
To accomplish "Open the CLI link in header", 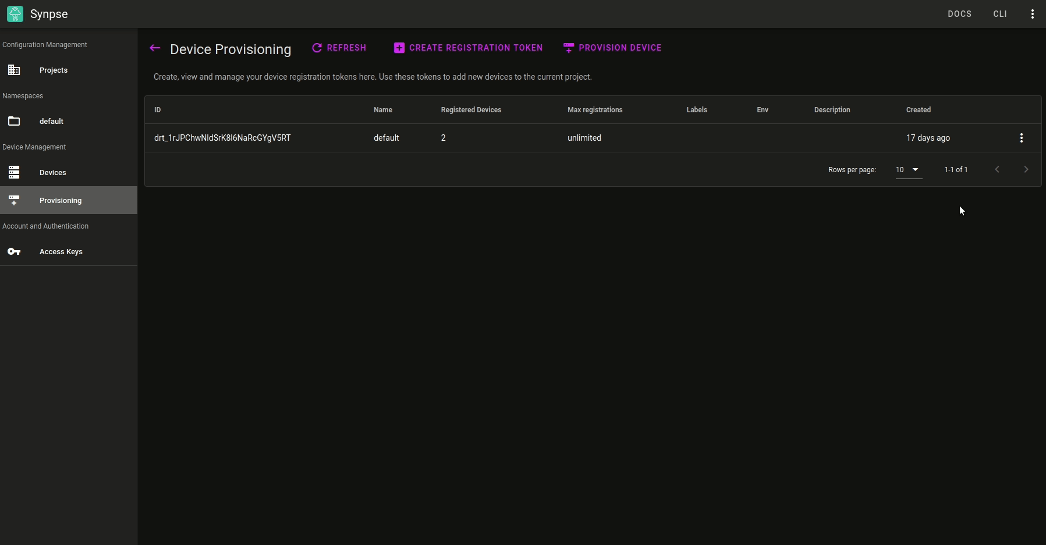I will pyautogui.click(x=999, y=14).
